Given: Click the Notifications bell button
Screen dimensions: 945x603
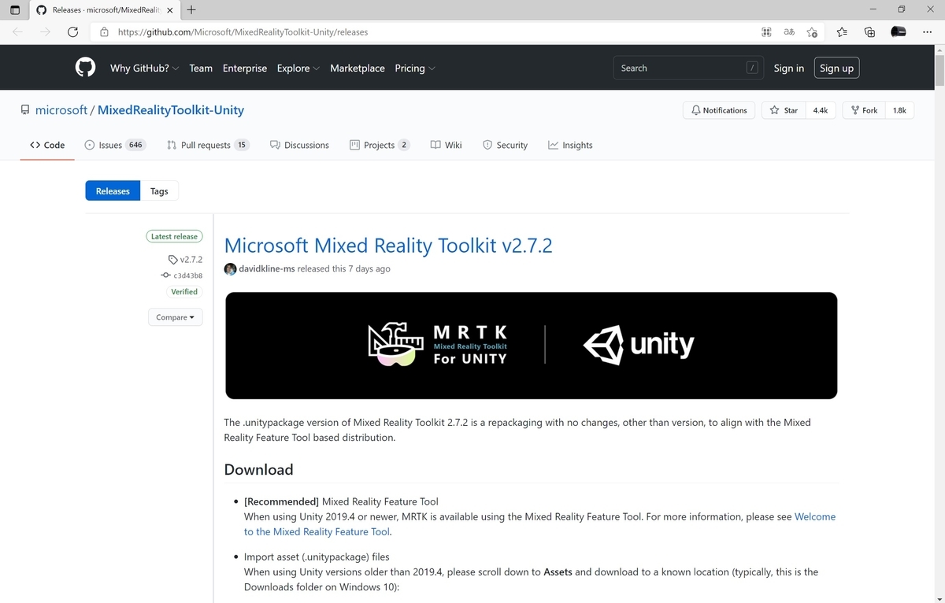Looking at the screenshot, I should pos(719,110).
